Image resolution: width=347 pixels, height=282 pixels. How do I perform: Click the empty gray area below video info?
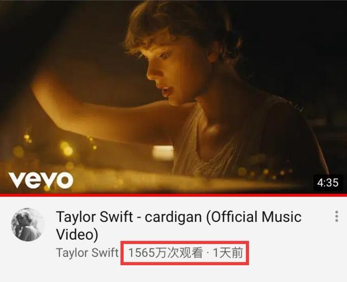[x=173, y=274]
